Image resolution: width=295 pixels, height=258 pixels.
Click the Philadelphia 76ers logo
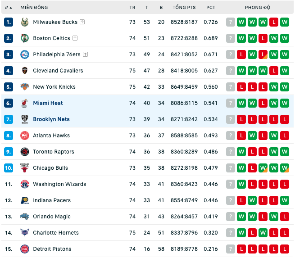click(25, 54)
